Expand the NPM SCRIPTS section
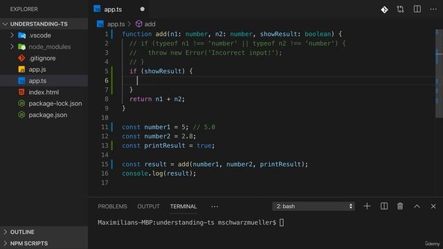This screenshot has width=443, height=249. (x=44, y=243)
